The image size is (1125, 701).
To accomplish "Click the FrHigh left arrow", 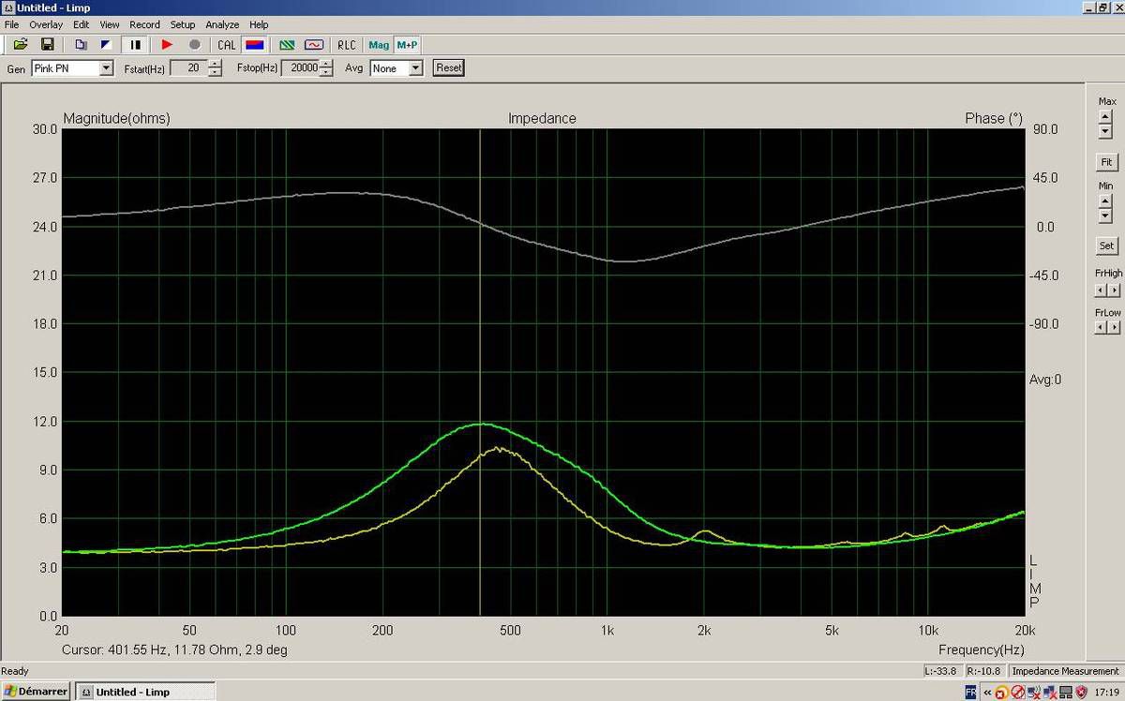I will pos(1102,290).
